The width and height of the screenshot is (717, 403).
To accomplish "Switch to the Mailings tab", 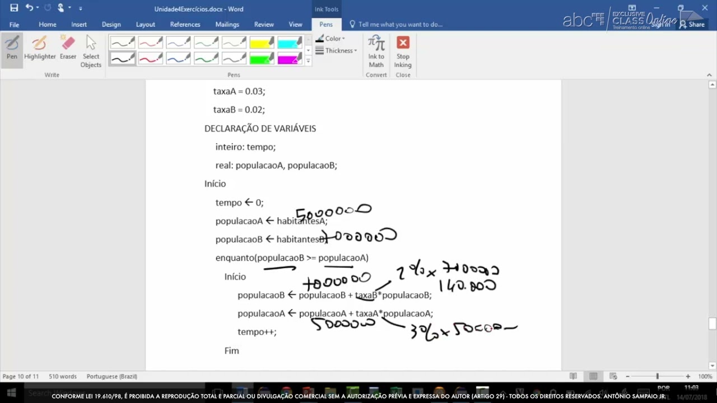I will [227, 25].
